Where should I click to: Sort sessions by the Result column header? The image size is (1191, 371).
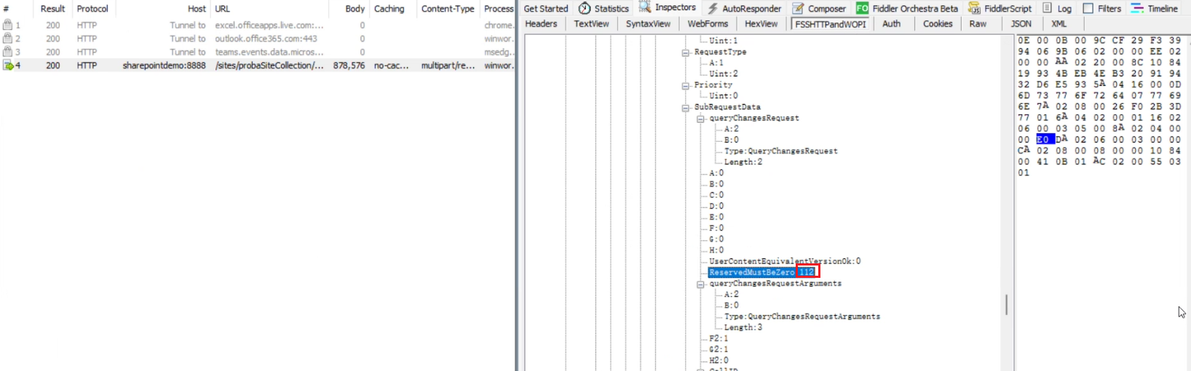[52, 9]
